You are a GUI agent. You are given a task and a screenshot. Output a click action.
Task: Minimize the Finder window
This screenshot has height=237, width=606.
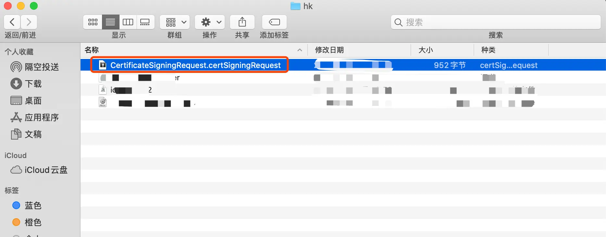pos(21,6)
